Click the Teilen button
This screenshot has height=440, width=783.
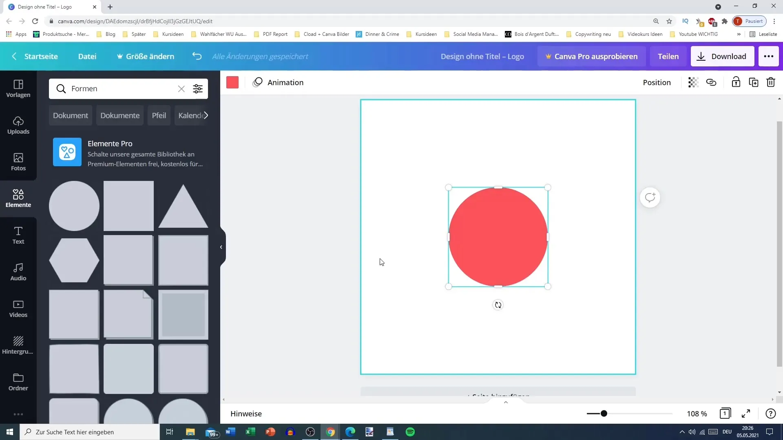668,56
